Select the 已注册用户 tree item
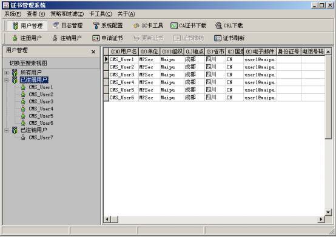This screenshot has height=237, width=336. click(34, 80)
